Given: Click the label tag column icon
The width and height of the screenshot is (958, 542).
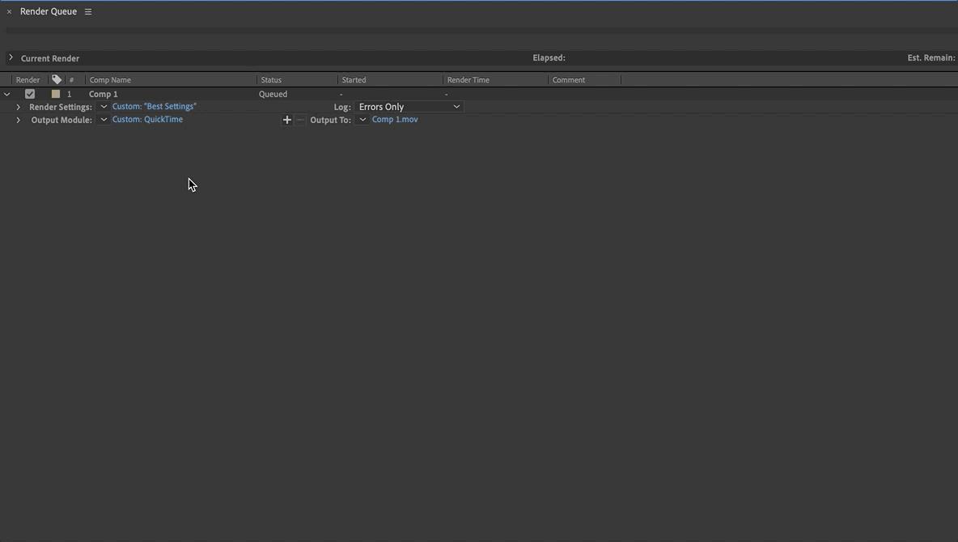Looking at the screenshot, I should click(x=57, y=79).
